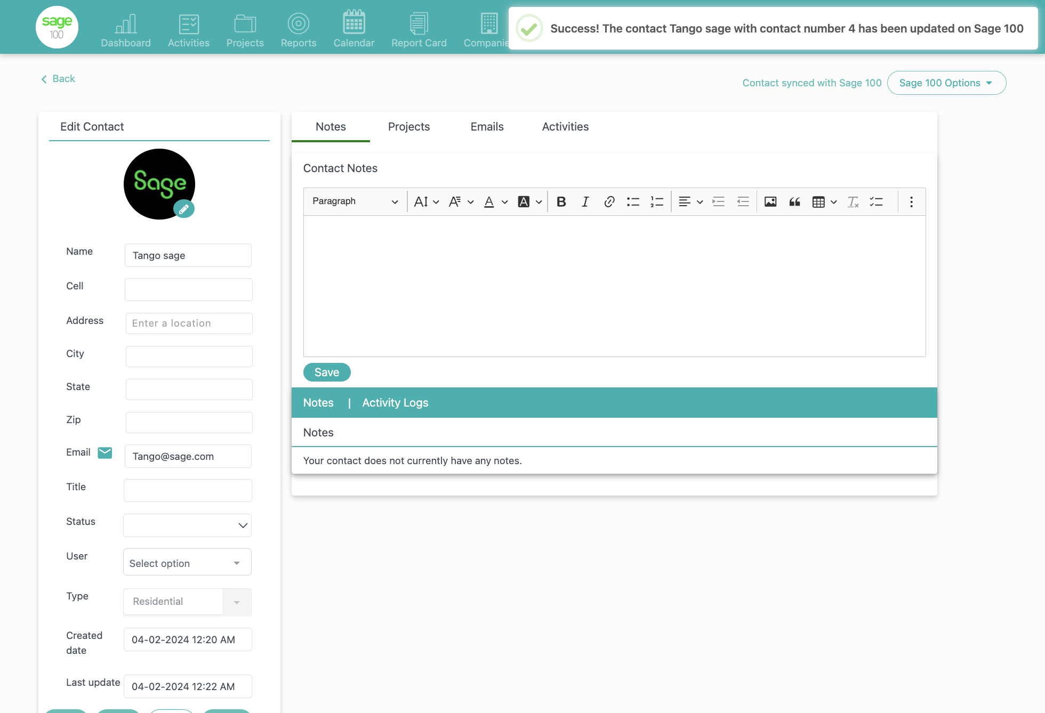Insert a bulleted list
The image size is (1045, 713).
pos(633,201)
